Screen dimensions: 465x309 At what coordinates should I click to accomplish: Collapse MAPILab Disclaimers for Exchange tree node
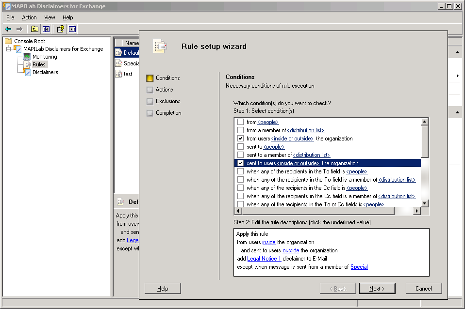[8, 49]
